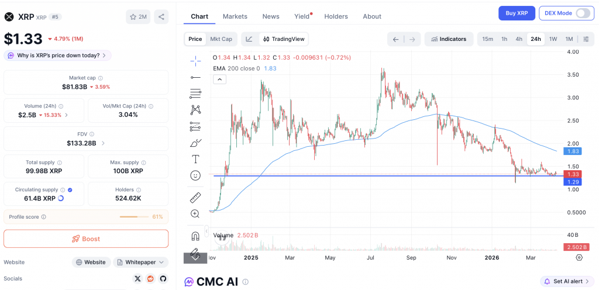Image resolution: width=599 pixels, height=290 pixels.
Task: Select the crosshair cursor tool
Action: [195, 59]
